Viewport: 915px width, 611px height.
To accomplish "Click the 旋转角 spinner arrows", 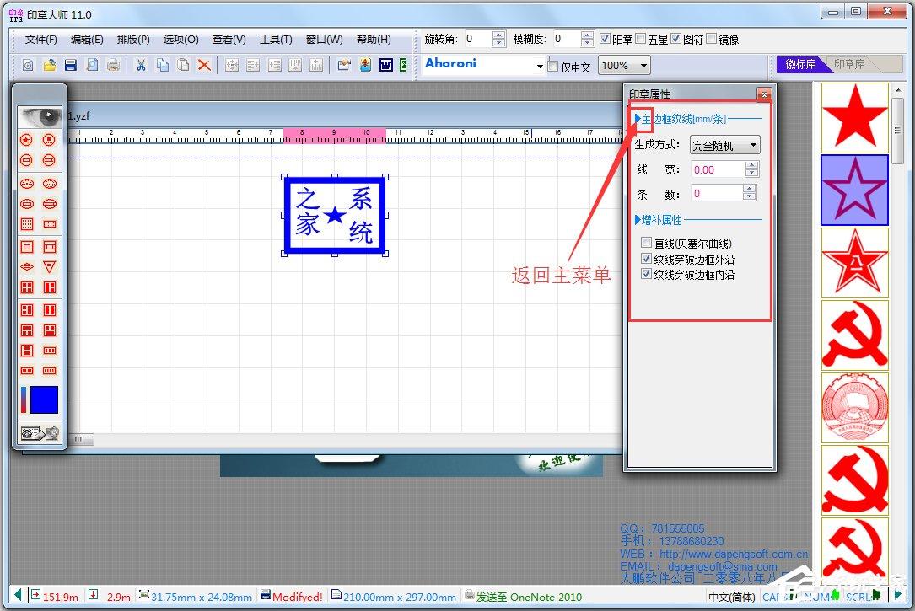I will 499,39.
